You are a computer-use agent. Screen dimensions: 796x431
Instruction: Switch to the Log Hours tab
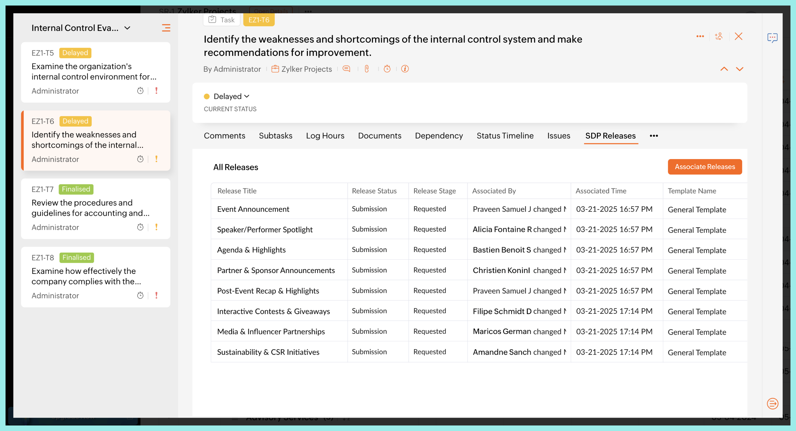pos(325,136)
